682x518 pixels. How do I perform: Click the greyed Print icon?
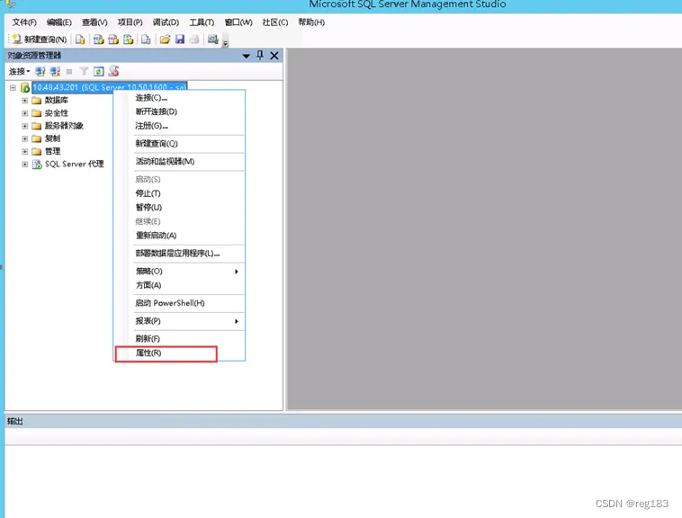(x=194, y=40)
